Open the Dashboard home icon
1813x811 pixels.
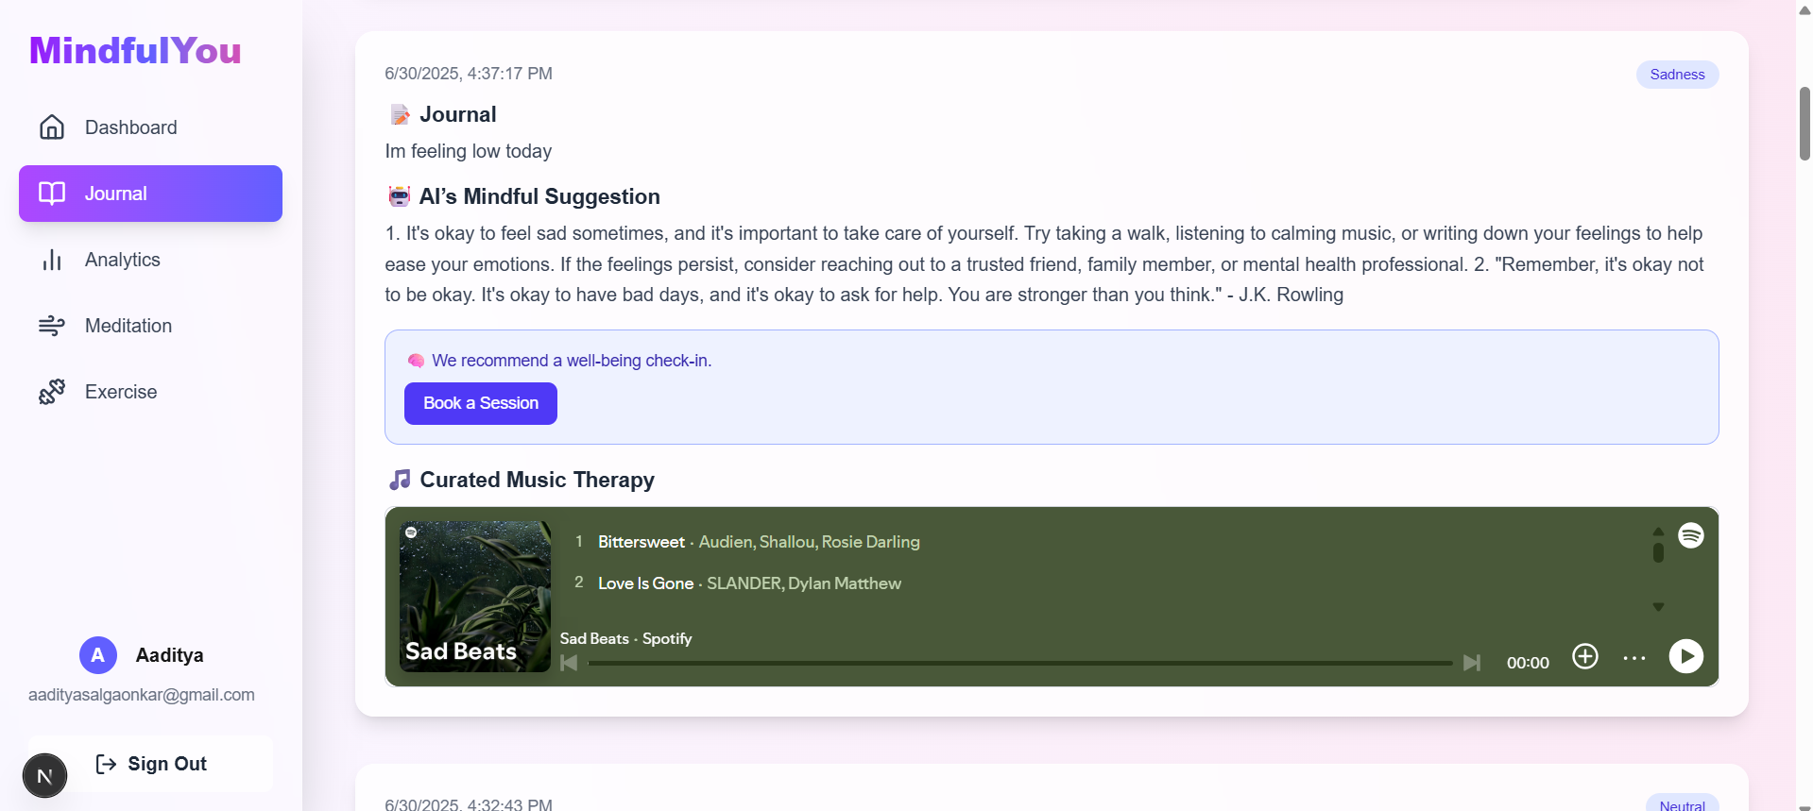point(52,127)
